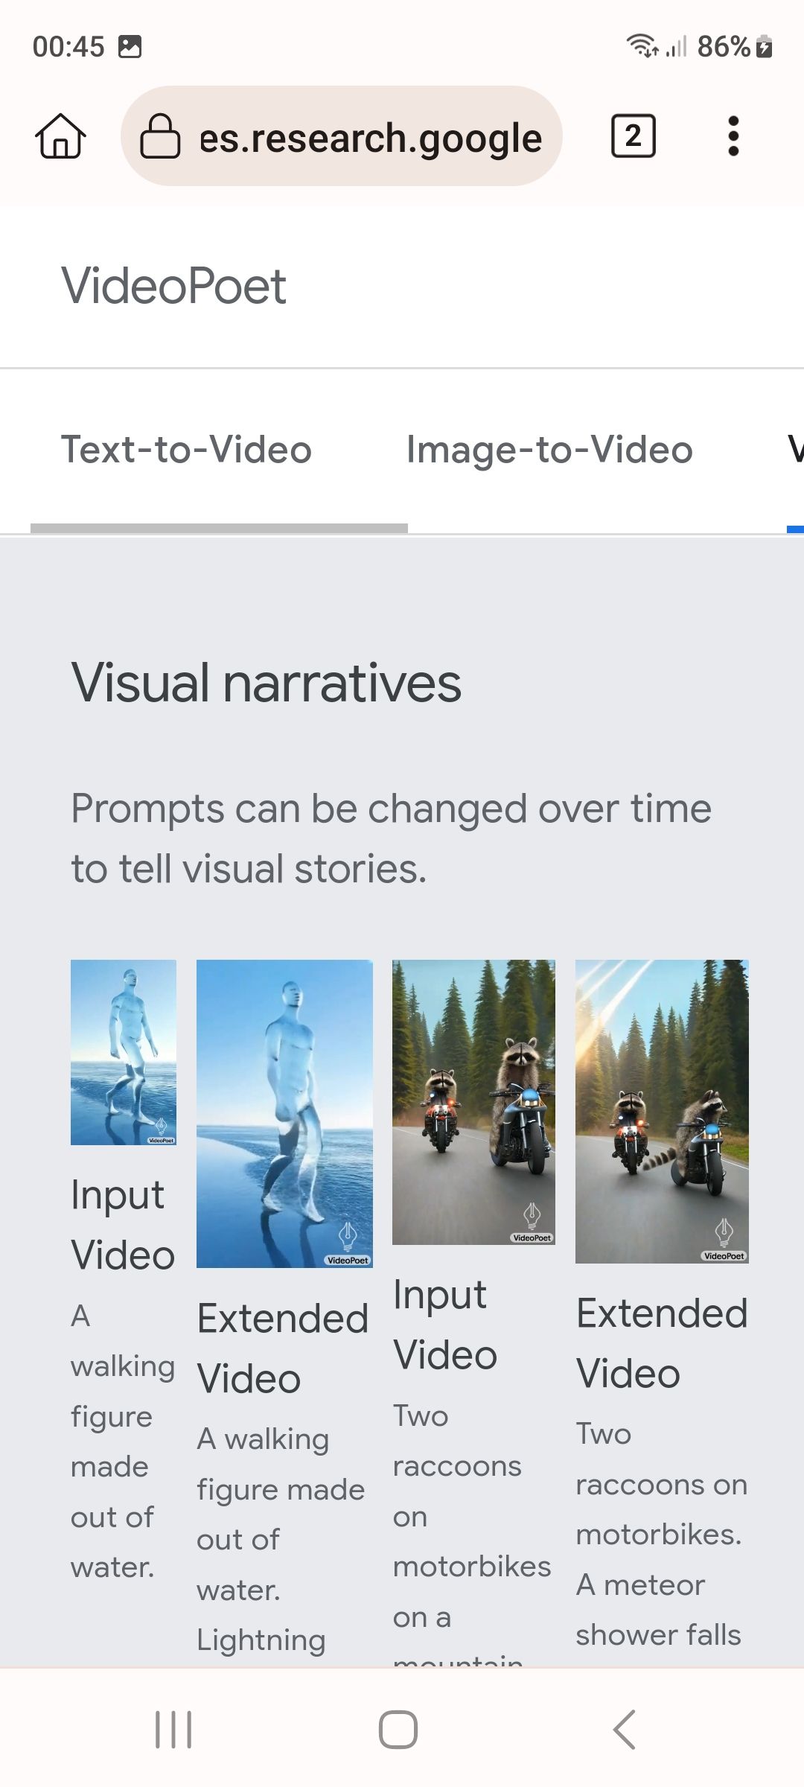Switch to the Text-to-Video tab

(x=186, y=450)
